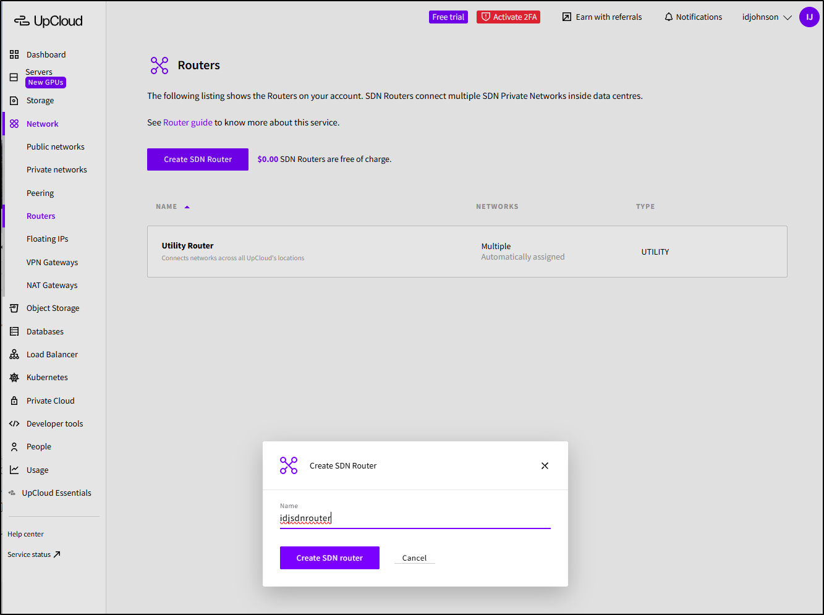Click the Dashboard grid icon in sidebar
Viewport: 824px width, 615px height.
coord(14,54)
